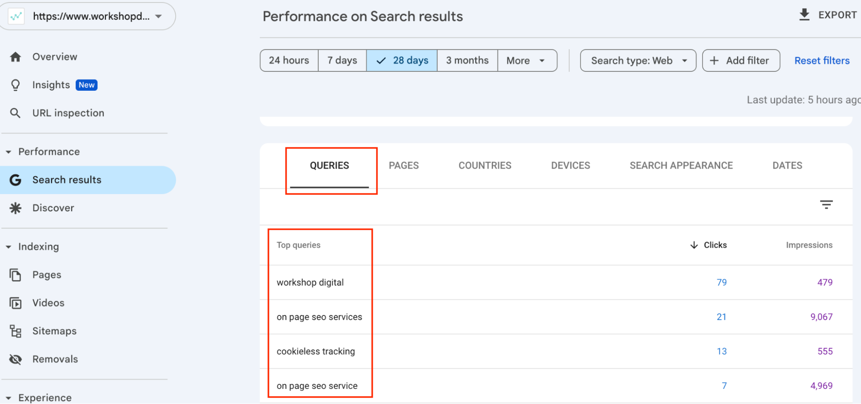Click the 79 clicks value

point(721,283)
